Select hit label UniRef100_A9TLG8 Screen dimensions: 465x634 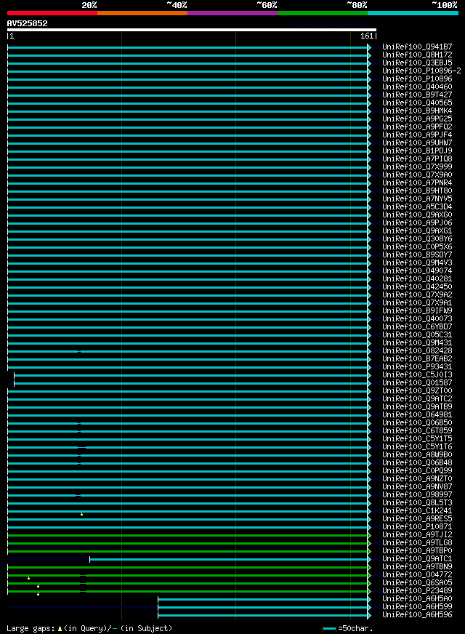(x=417, y=542)
